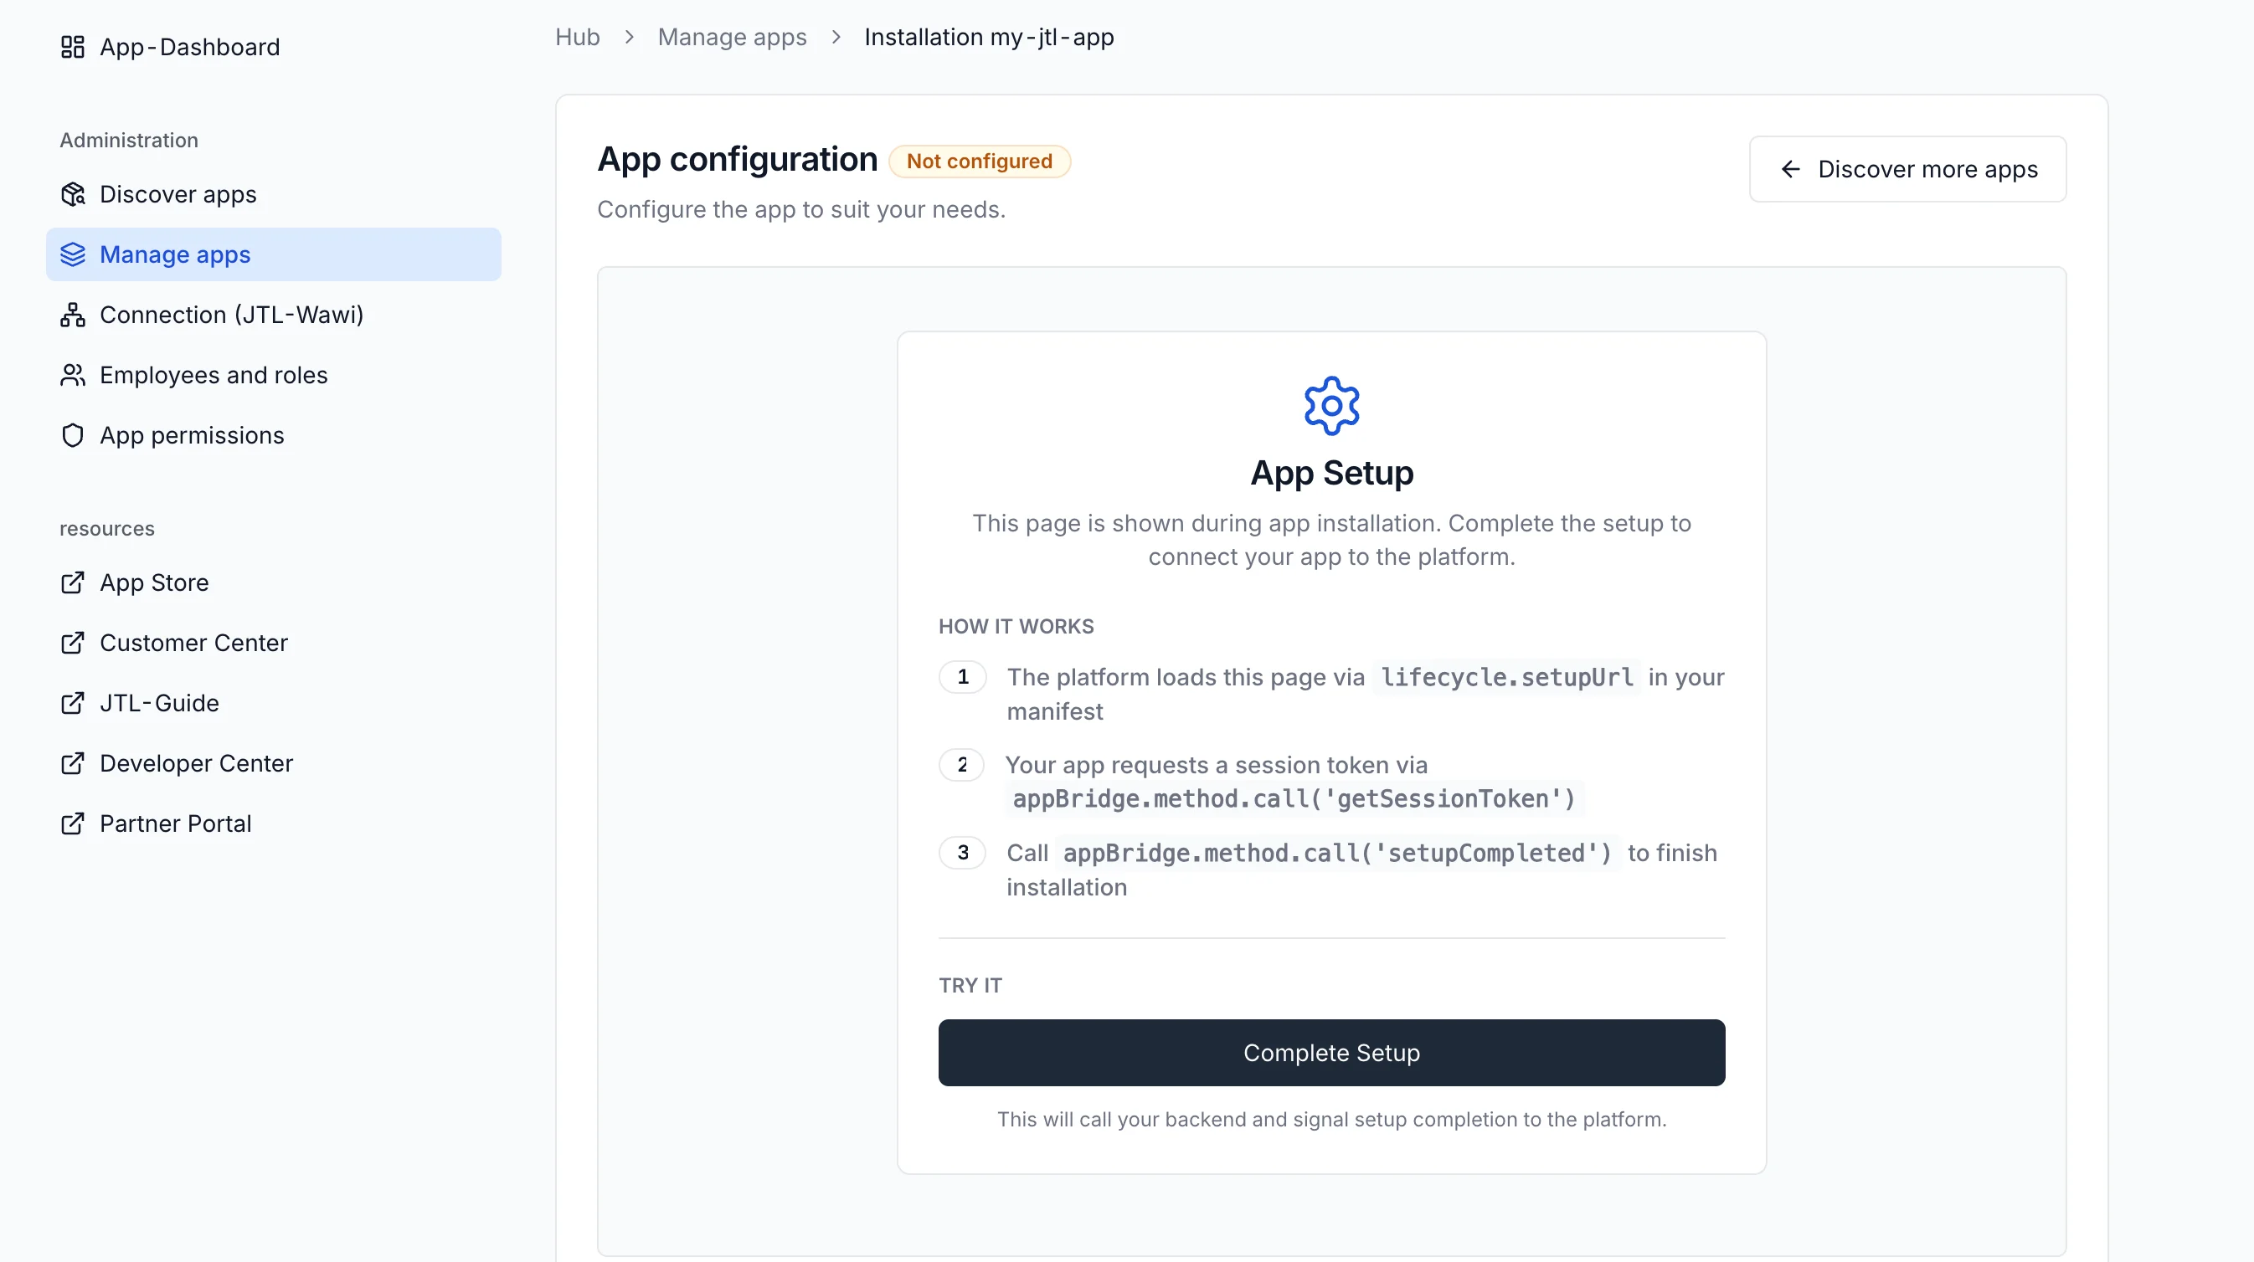Click the resources section label
The image size is (2254, 1262).
106,529
